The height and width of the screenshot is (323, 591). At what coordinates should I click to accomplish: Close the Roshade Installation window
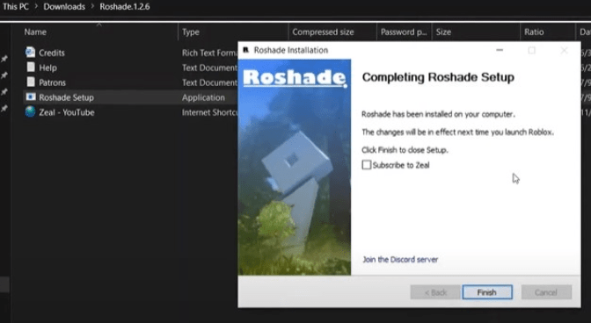[x=564, y=50]
